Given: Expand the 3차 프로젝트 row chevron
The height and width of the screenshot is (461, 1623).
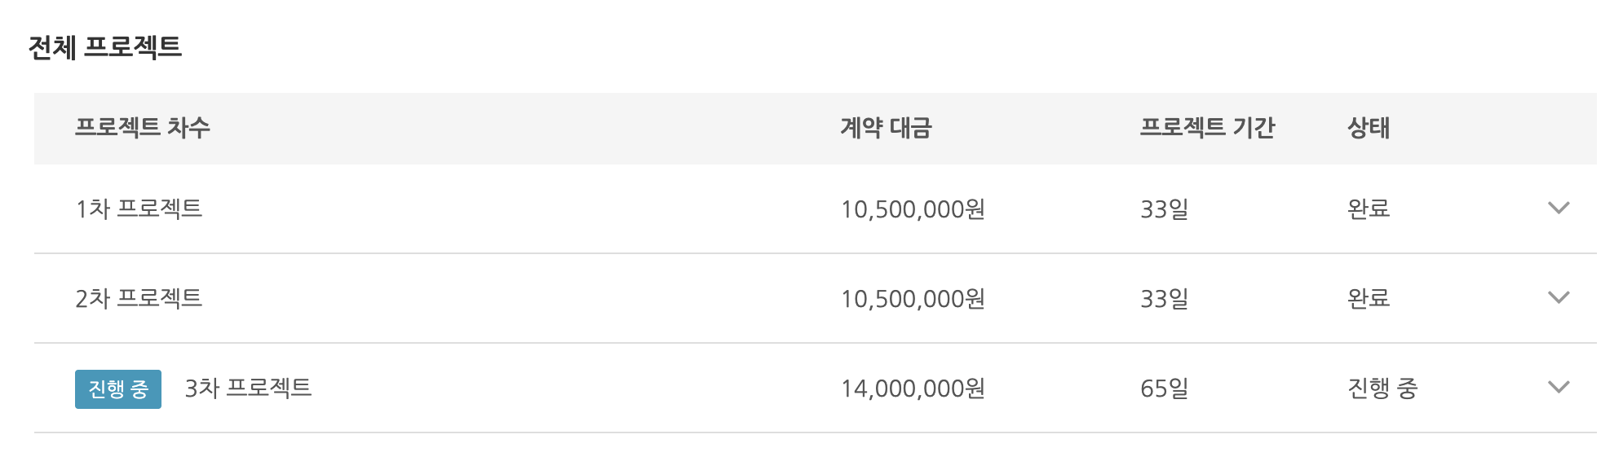Looking at the screenshot, I should point(1558,388).
